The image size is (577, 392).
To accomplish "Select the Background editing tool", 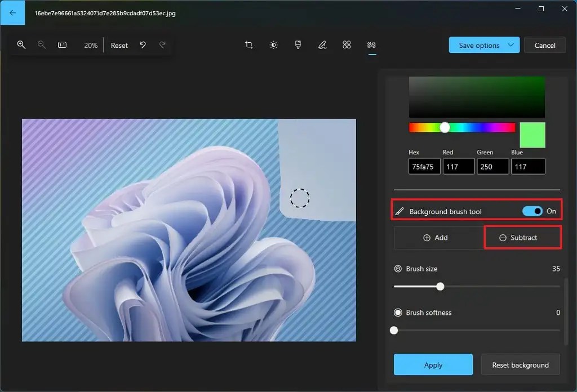I will pyautogui.click(x=371, y=45).
